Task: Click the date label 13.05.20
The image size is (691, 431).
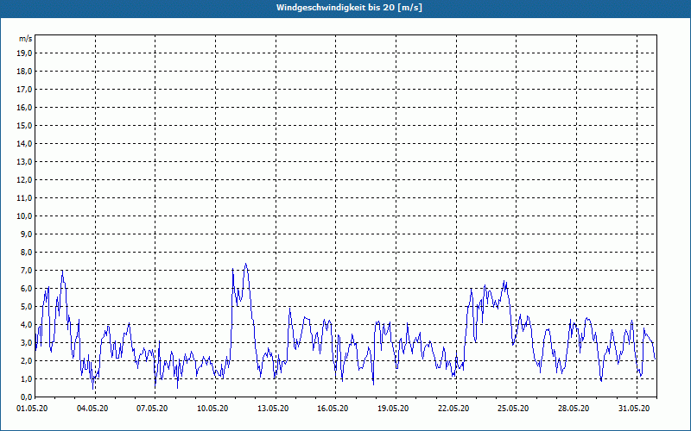Action: 273,409
